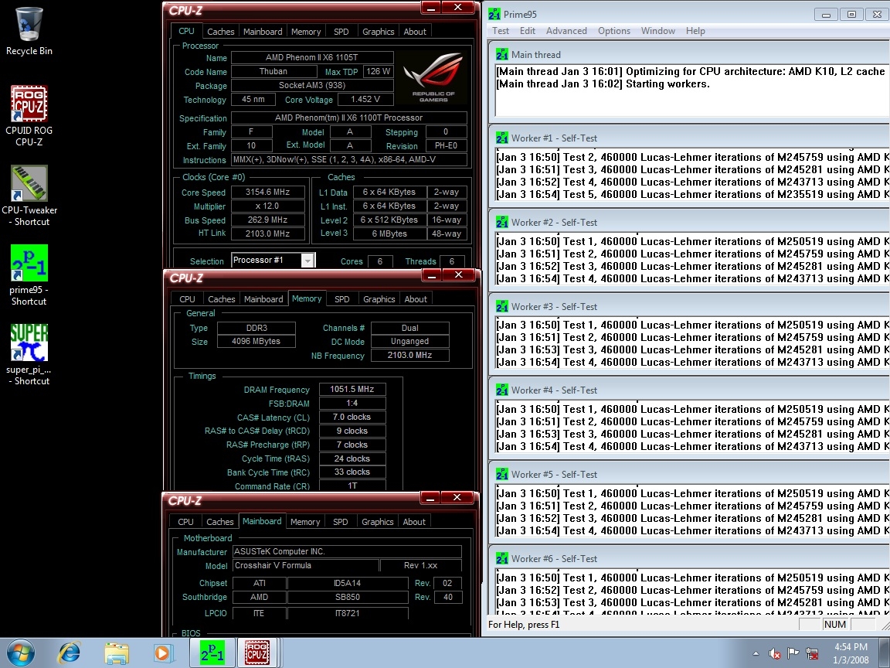This screenshot has height=668, width=890.
Task: Open the Test menu in Prime95
Action: (x=501, y=31)
